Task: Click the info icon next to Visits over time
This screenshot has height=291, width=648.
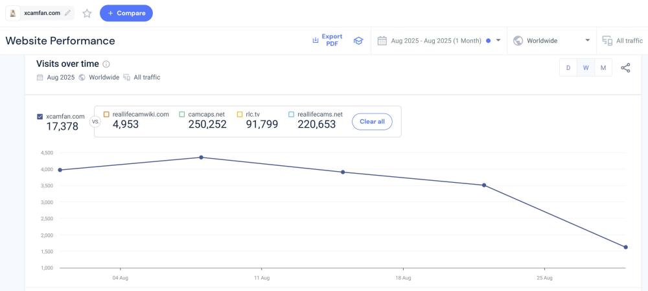Action: click(x=106, y=64)
